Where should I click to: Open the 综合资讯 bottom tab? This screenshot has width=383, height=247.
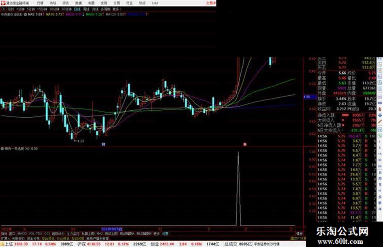pyautogui.click(x=48, y=238)
